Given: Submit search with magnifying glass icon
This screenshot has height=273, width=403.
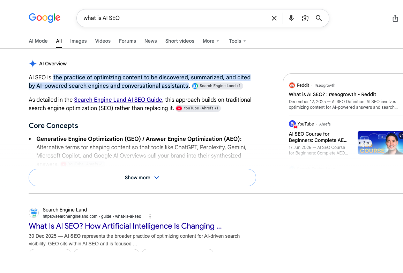Looking at the screenshot, I should [x=319, y=18].
